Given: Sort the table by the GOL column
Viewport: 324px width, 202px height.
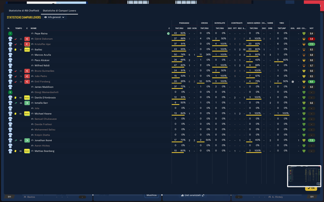Looking at the screenshot, I should click(x=293, y=28).
